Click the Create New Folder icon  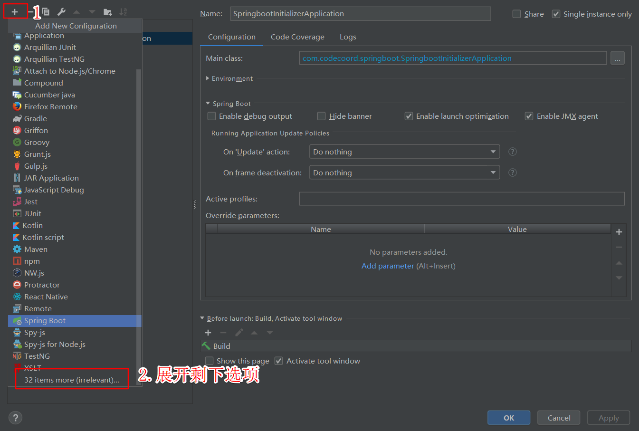pyautogui.click(x=107, y=10)
